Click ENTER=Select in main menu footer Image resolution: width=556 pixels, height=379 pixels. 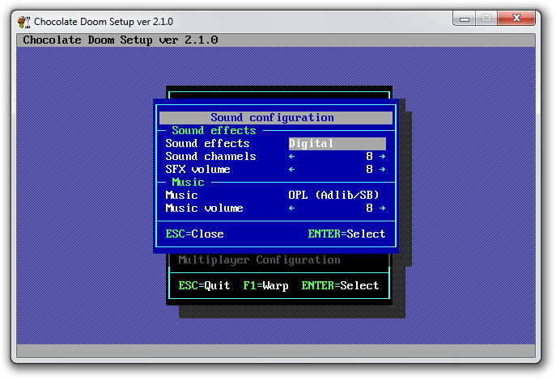[x=340, y=286]
